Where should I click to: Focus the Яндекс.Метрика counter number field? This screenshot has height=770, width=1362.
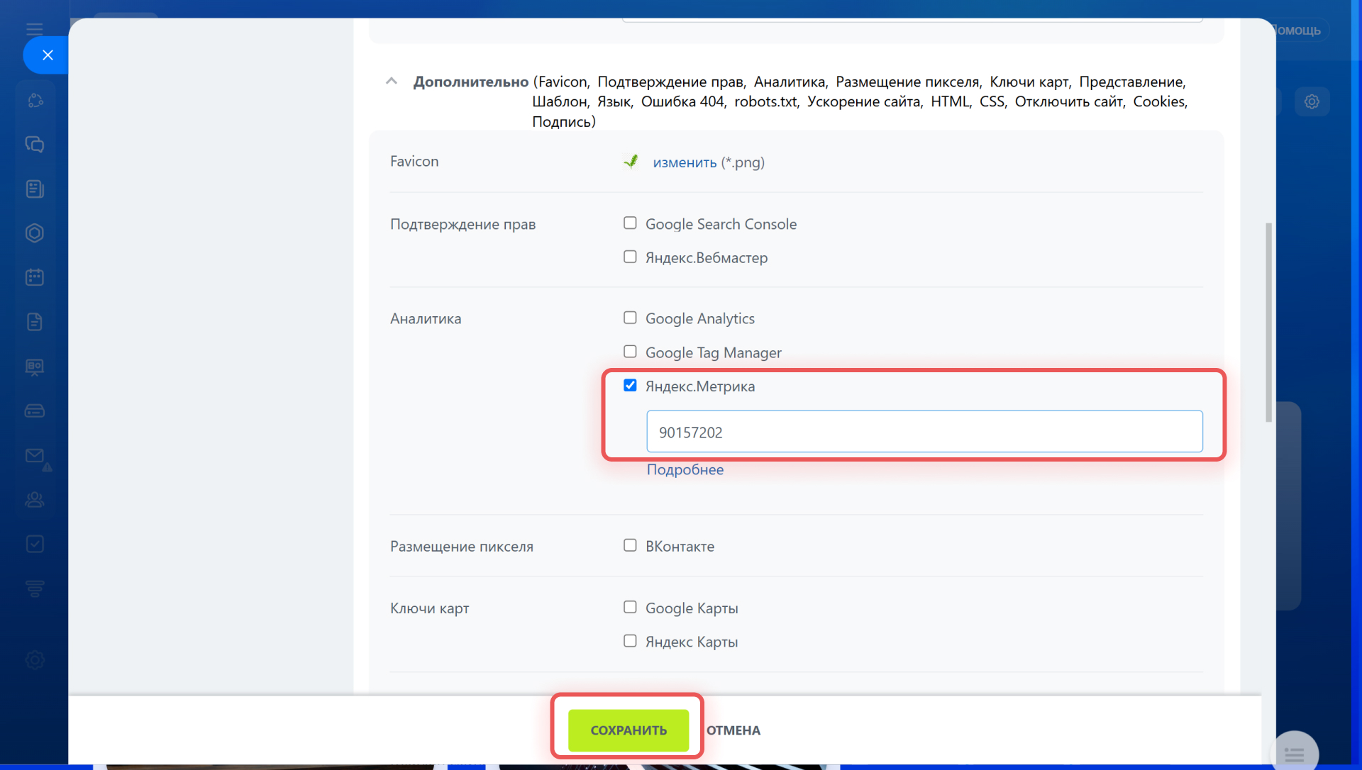click(924, 432)
